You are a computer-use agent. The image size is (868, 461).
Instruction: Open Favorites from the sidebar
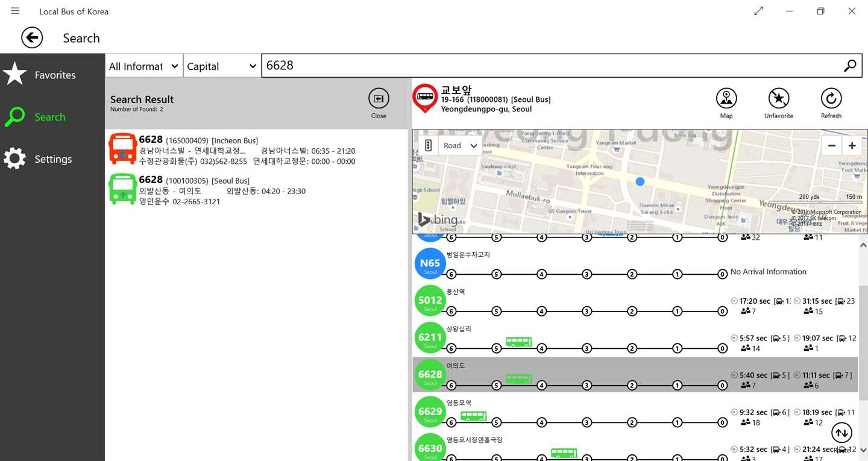[x=52, y=75]
